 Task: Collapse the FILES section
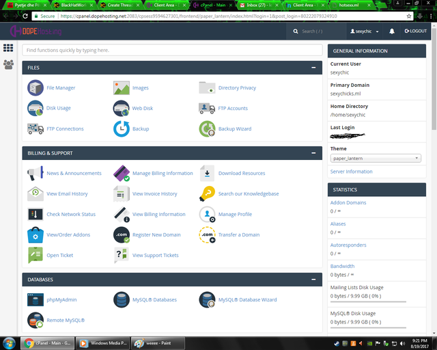[x=313, y=68]
